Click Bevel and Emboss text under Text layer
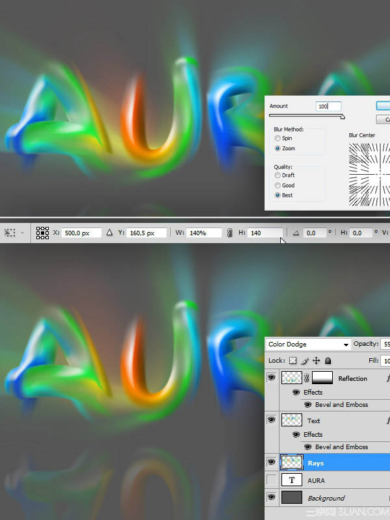The width and height of the screenshot is (390, 520). pyautogui.click(x=342, y=447)
